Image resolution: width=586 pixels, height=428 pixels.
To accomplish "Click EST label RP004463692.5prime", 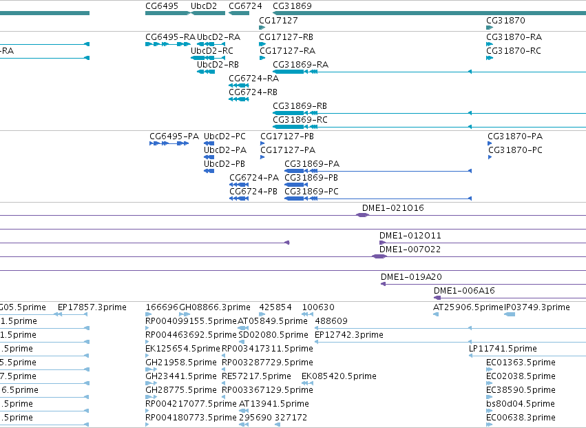I will (x=191, y=335).
